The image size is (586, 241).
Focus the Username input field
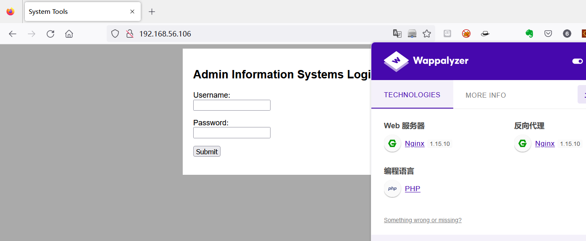pos(231,105)
